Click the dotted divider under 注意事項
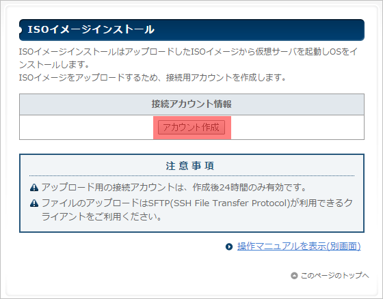The height and width of the screenshot is (299, 383). coord(191,175)
